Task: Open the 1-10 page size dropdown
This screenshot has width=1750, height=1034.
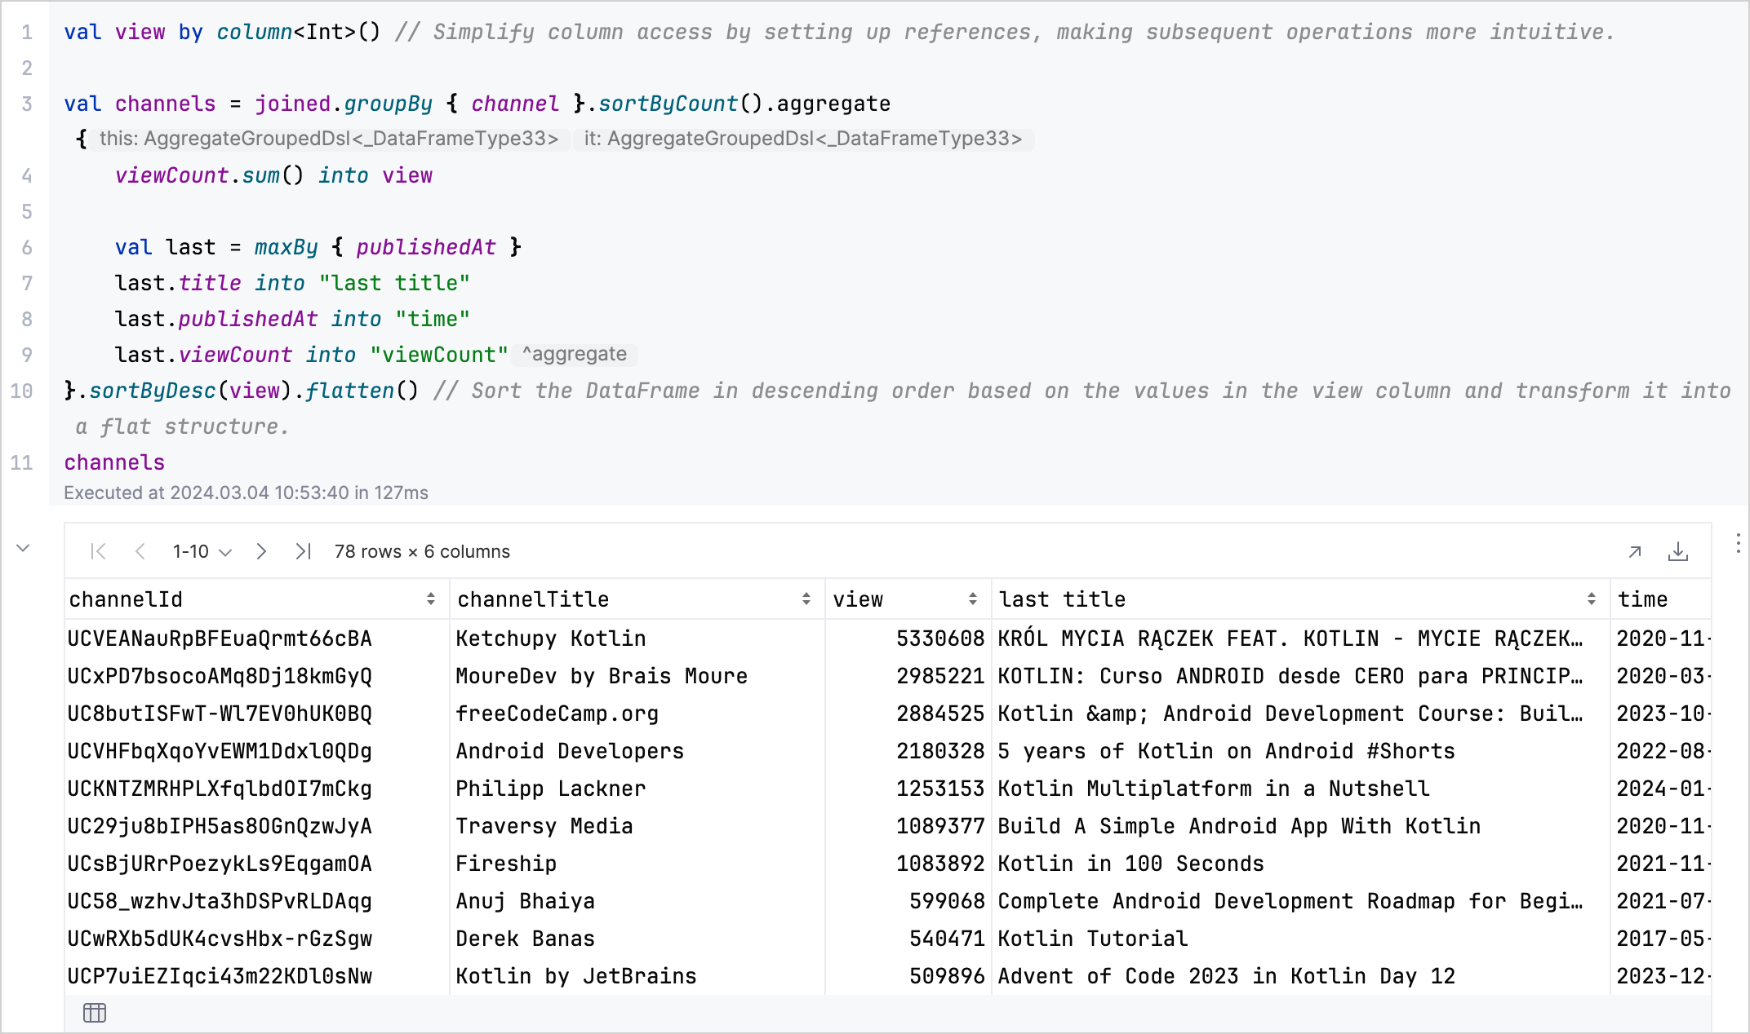Action: coord(202,552)
